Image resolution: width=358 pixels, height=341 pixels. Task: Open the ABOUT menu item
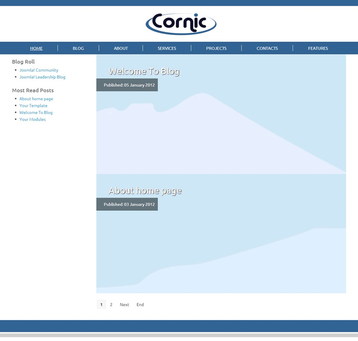pos(121,48)
